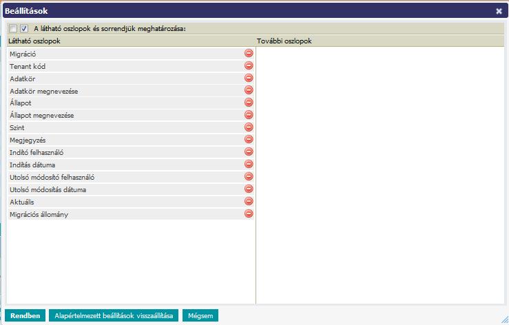
Task: Remove the Megjegyzés column
Action: click(249, 139)
